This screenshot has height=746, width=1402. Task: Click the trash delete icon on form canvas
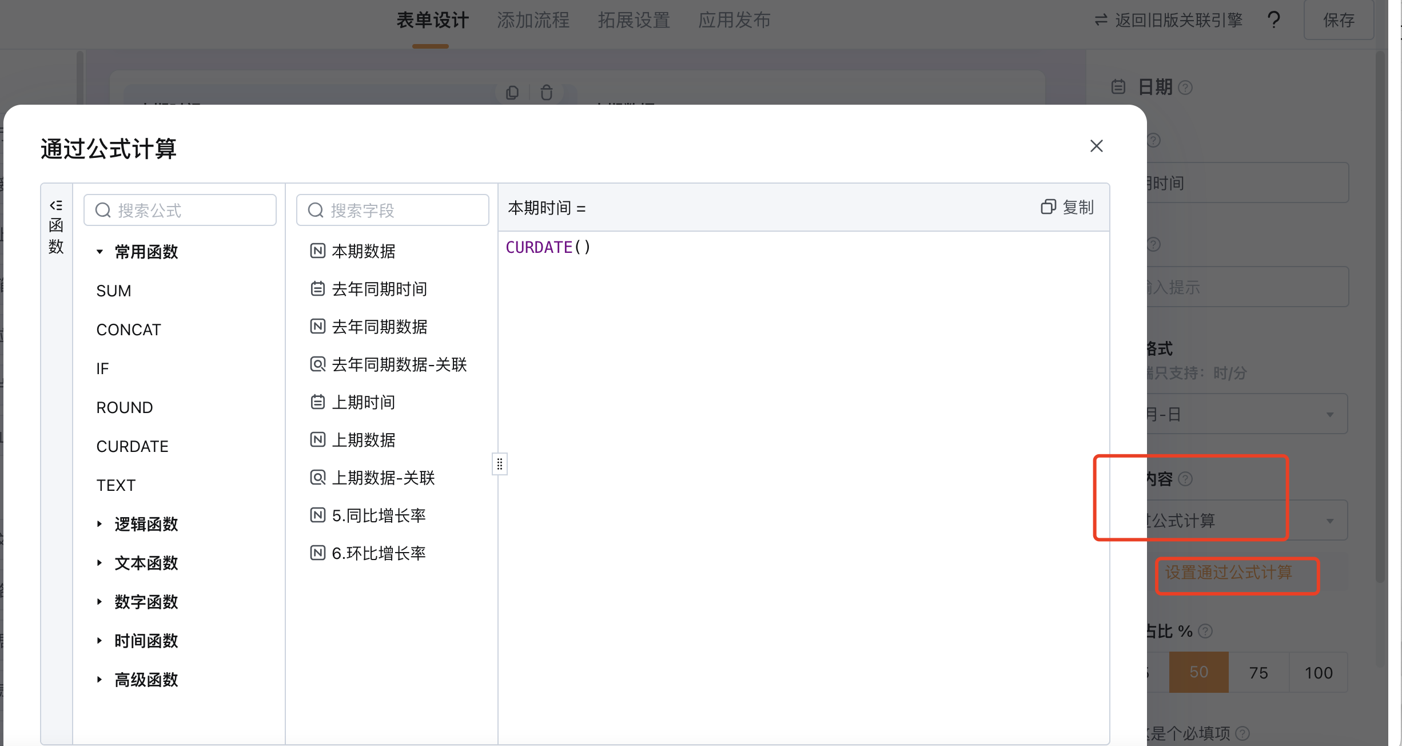coord(547,93)
